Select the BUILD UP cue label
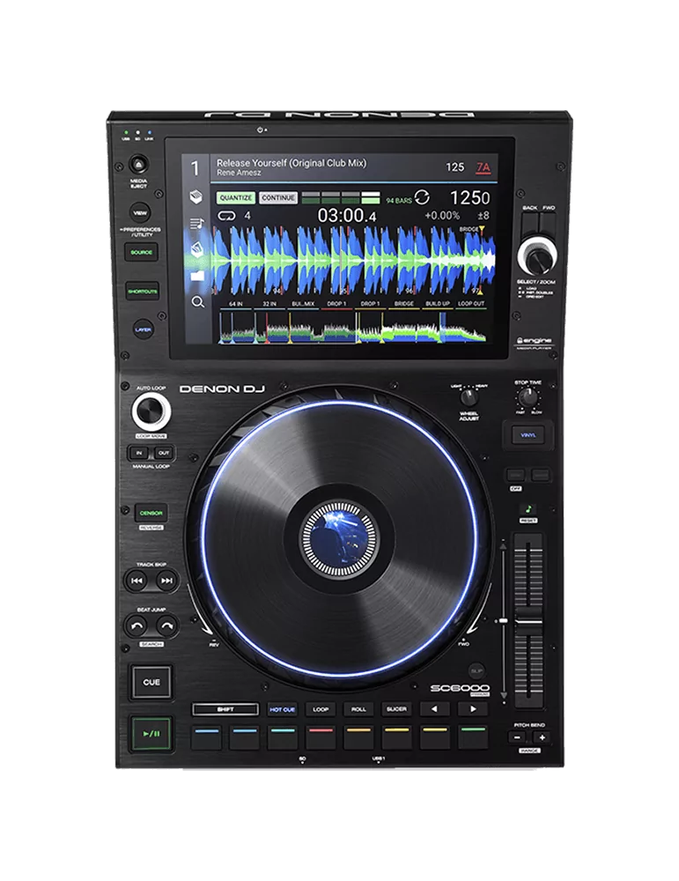 (438, 304)
